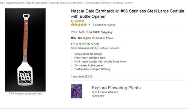Open the spatula product image

(25, 50)
